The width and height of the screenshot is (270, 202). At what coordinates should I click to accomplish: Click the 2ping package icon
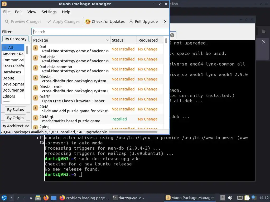(x=36, y=127)
